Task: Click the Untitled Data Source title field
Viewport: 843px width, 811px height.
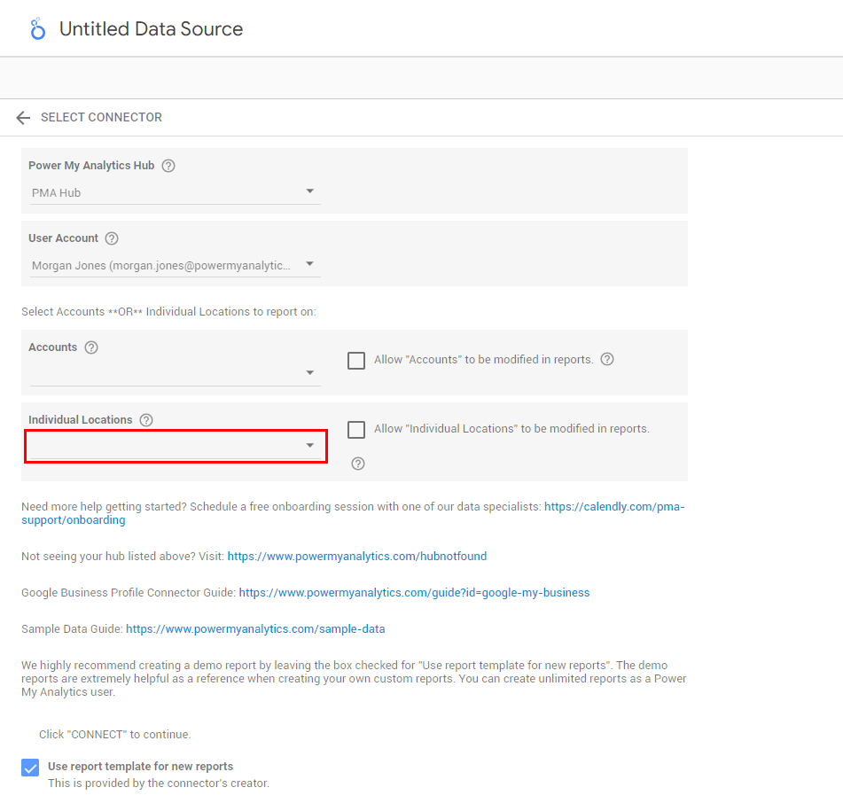Action: pos(151,29)
